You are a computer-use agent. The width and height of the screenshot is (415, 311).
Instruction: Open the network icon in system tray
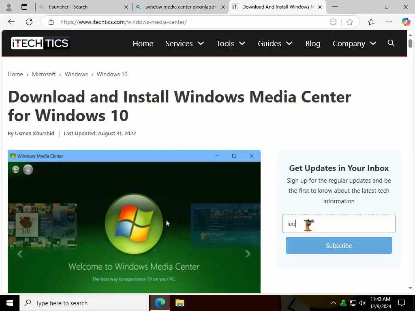click(x=353, y=303)
